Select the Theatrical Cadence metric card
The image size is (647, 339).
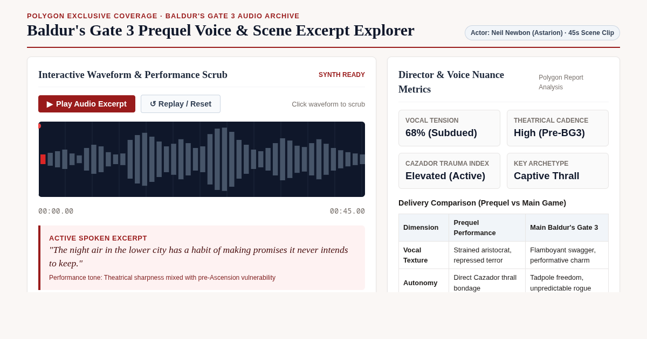(557, 128)
